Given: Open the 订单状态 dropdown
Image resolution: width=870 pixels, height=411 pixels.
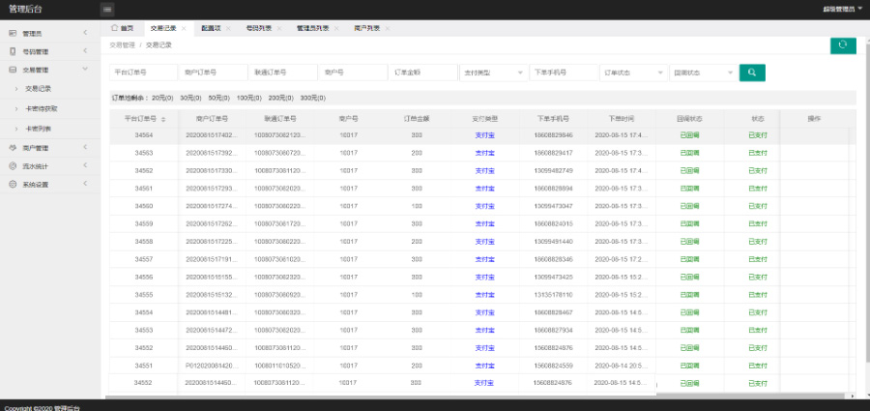Looking at the screenshot, I should point(633,73).
